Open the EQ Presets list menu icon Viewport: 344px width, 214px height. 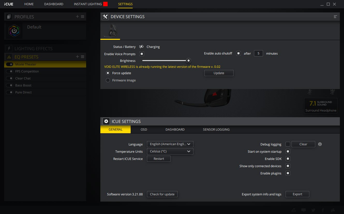click(83, 57)
